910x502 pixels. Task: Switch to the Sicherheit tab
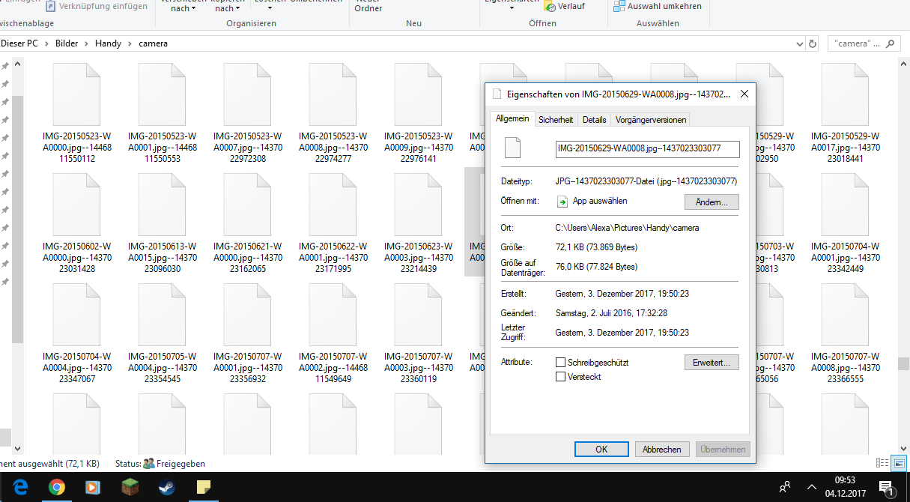556,120
